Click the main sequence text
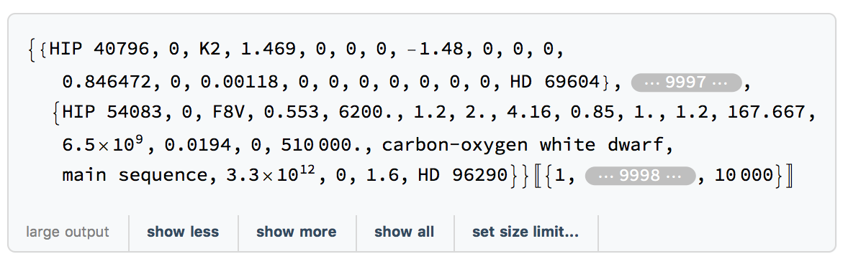The height and width of the screenshot is (264, 848). 136,176
